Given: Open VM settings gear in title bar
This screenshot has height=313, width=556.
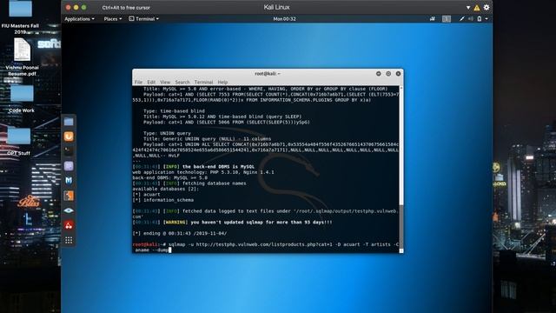Looking at the screenshot, I should point(486,7).
